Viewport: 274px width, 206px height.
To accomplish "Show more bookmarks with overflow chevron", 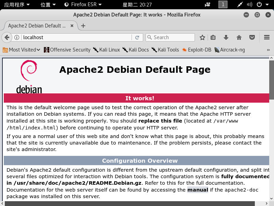I will tap(268, 50).
